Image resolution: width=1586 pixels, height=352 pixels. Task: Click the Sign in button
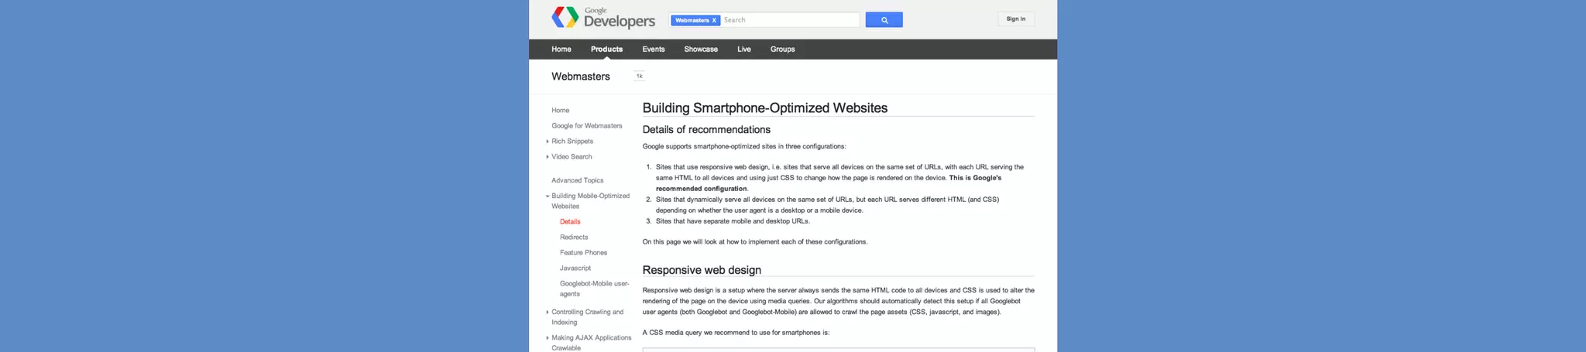[1016, 19]
